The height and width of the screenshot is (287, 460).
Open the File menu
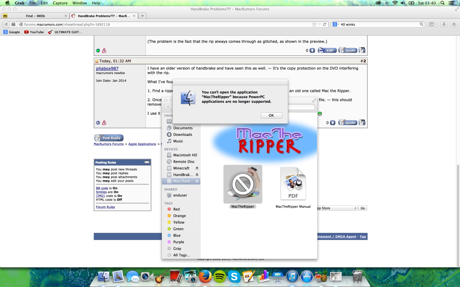tap(32, 3)
